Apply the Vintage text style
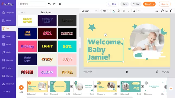Screen dimensions: 175x98 click(67, 72)
